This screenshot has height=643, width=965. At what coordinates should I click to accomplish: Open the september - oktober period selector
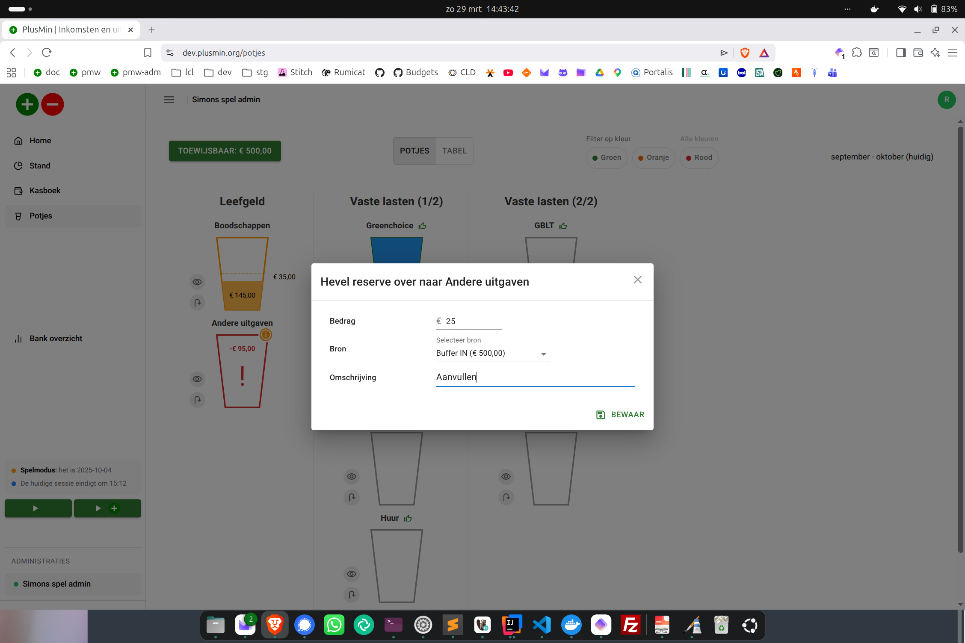(882, 157)
